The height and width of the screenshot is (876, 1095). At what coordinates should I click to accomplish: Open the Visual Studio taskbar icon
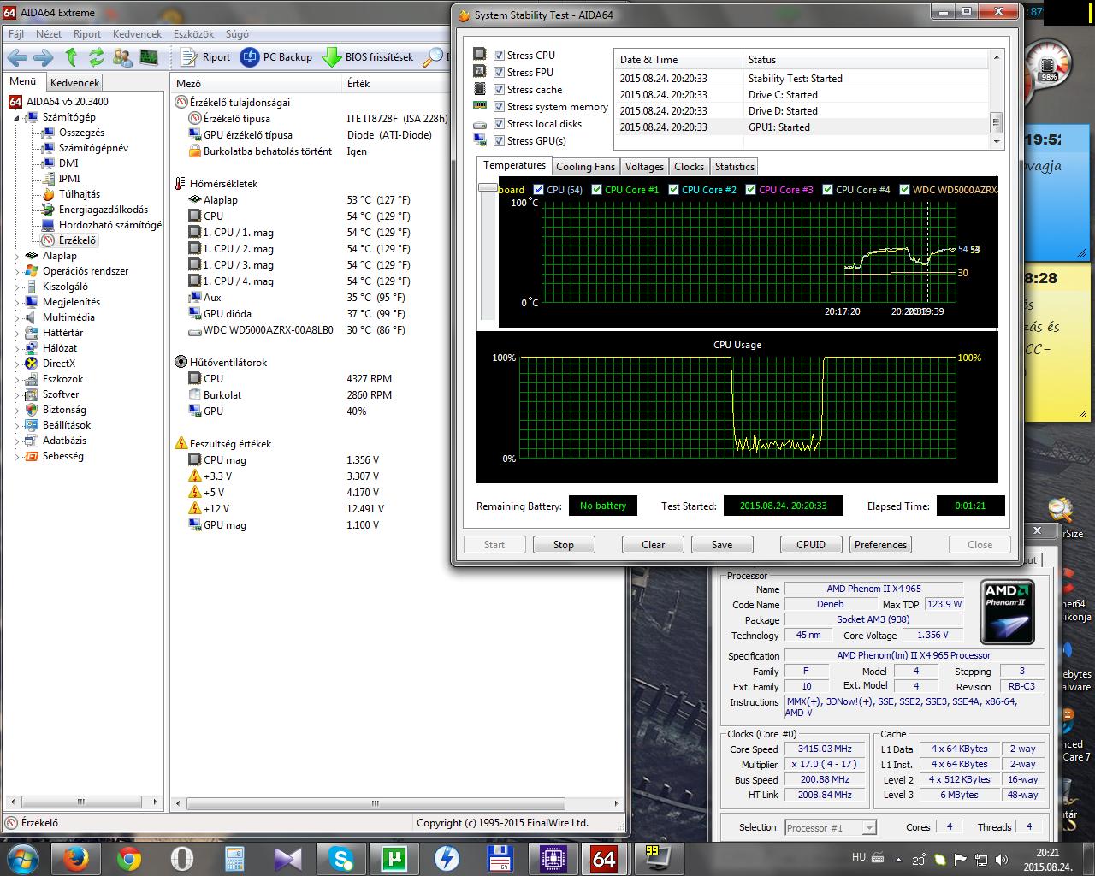click(288, 858)
